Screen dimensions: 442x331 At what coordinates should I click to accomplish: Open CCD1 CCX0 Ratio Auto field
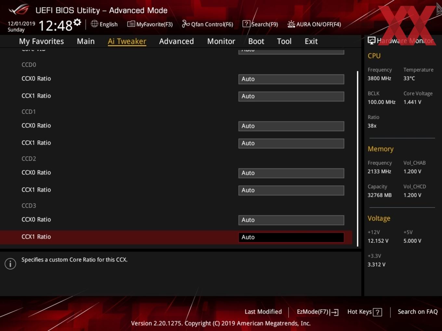click(291, 126)
